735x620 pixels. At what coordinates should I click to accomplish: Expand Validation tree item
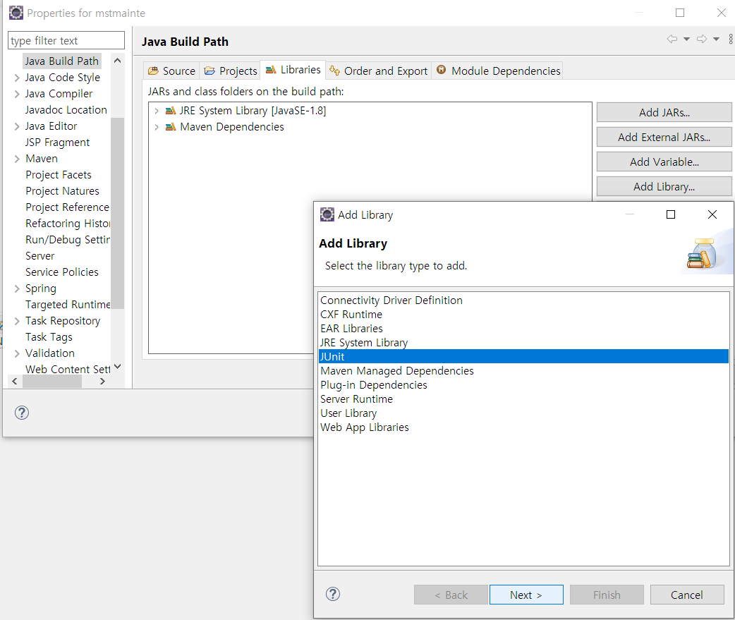pyautogui.click(x=17, y=353)
